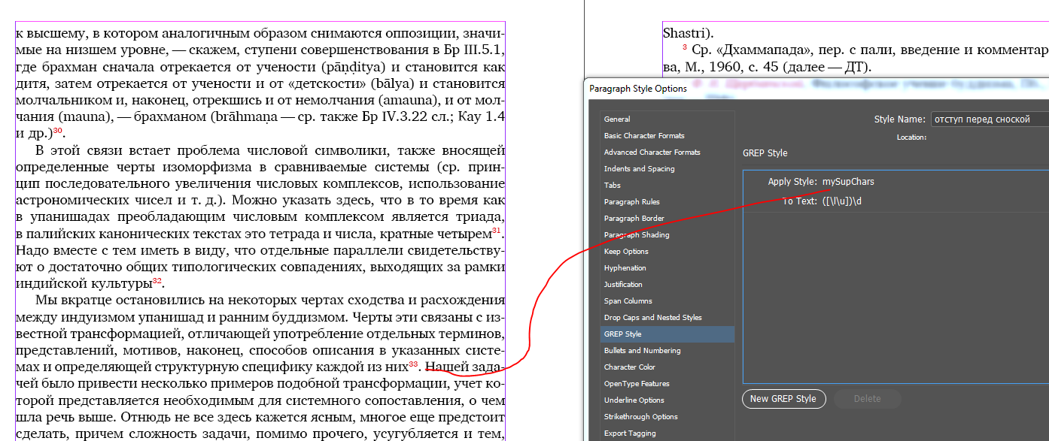Click the 'GREP Style' section heading
This screenshot has width=1049, height=441.
pos(765,153)
